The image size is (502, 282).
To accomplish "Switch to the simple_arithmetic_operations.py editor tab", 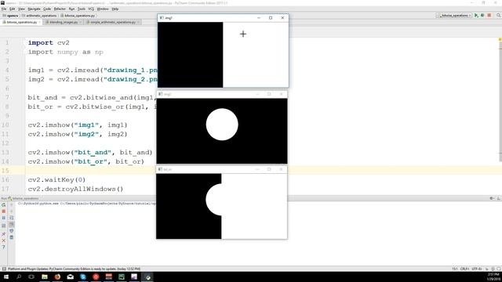I will pos(113,22).
